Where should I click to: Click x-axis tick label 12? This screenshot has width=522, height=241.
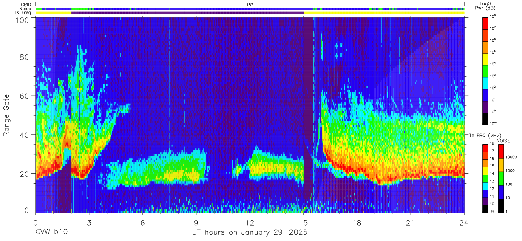coord(250,222)
